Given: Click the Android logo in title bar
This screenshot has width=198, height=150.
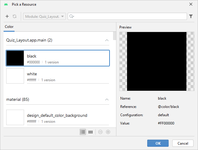Looking at the screenshot, I should [x=6, y=4].
